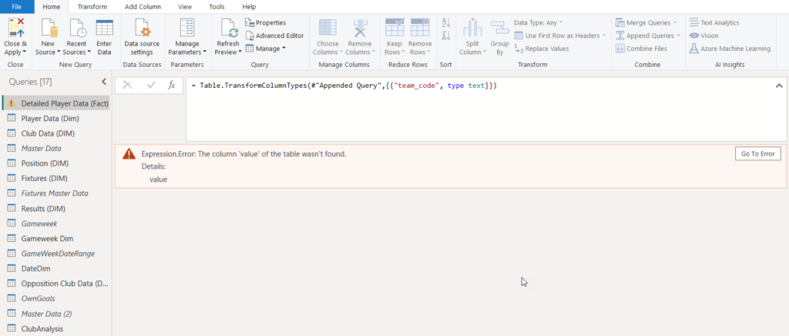Open Vision AI insight
Image resolution: width=789 pixels, height=336 pixels.
coord(704,35)
